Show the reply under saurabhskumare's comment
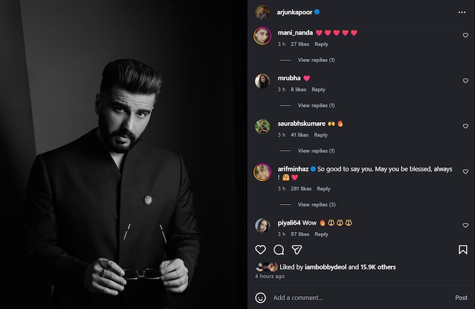The image size is (475, 309). (x=316, y=151)
